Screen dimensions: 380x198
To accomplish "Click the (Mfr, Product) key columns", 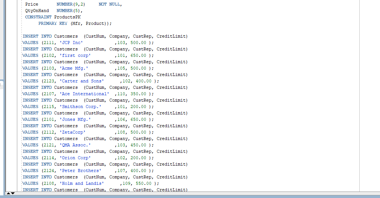I will (x=89, y=24).
